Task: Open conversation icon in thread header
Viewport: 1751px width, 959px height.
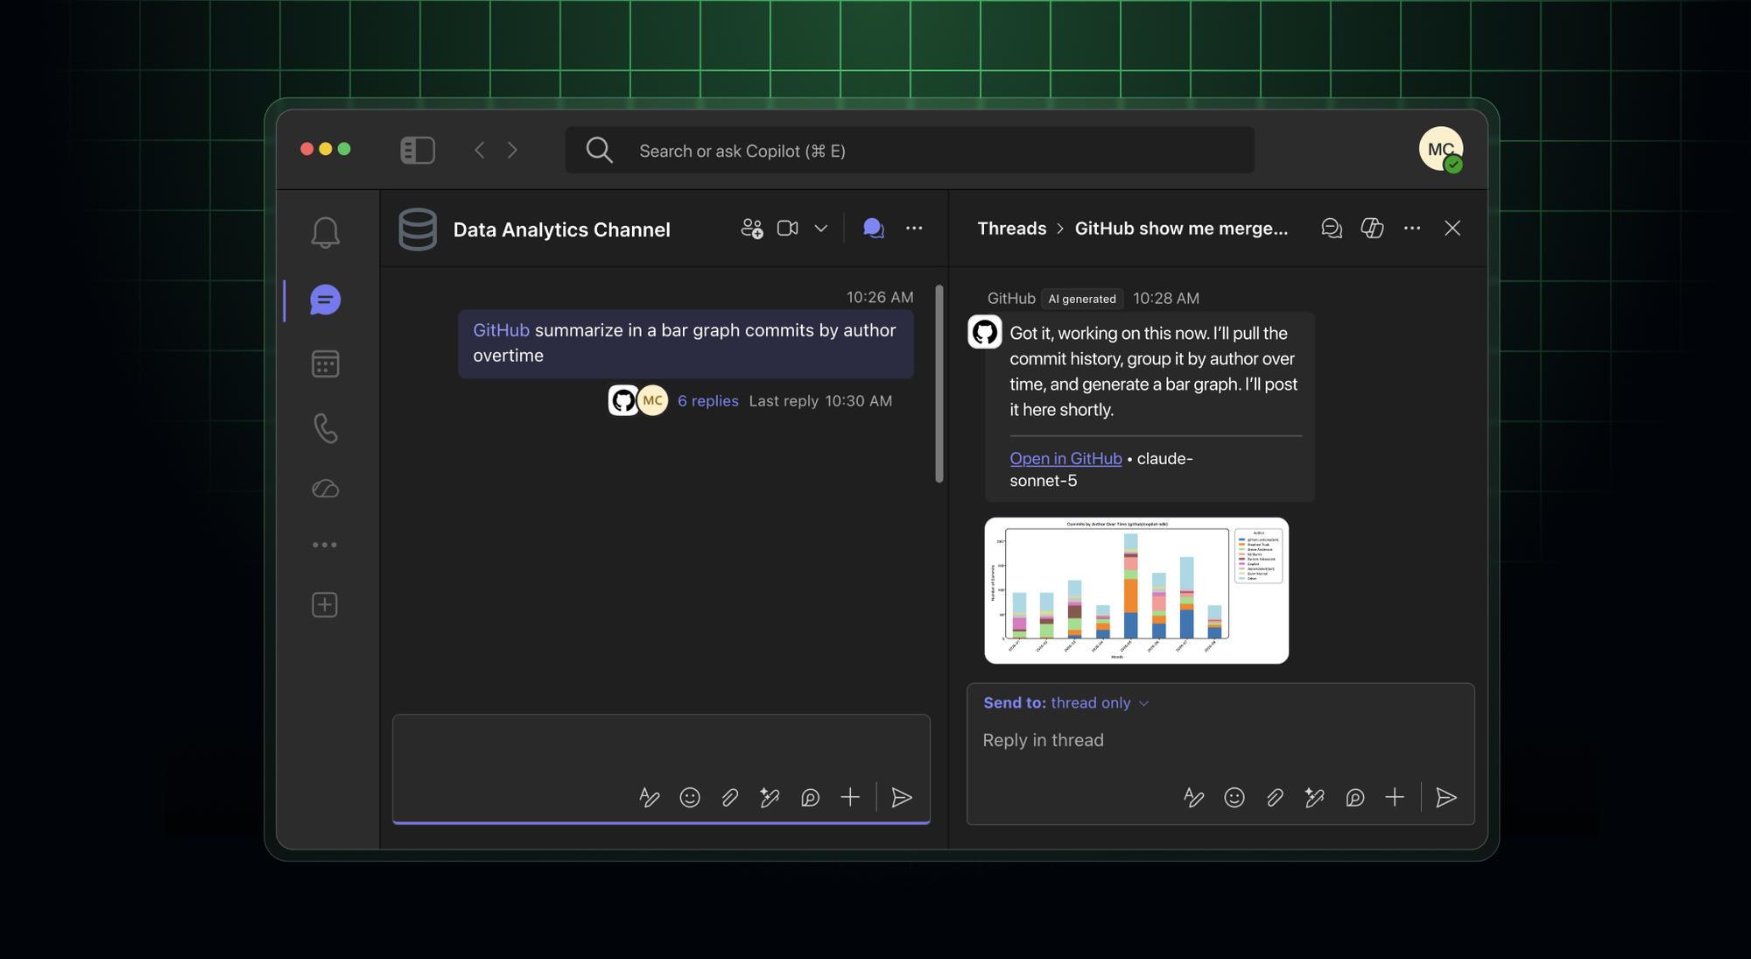Action: (1332, 228)
